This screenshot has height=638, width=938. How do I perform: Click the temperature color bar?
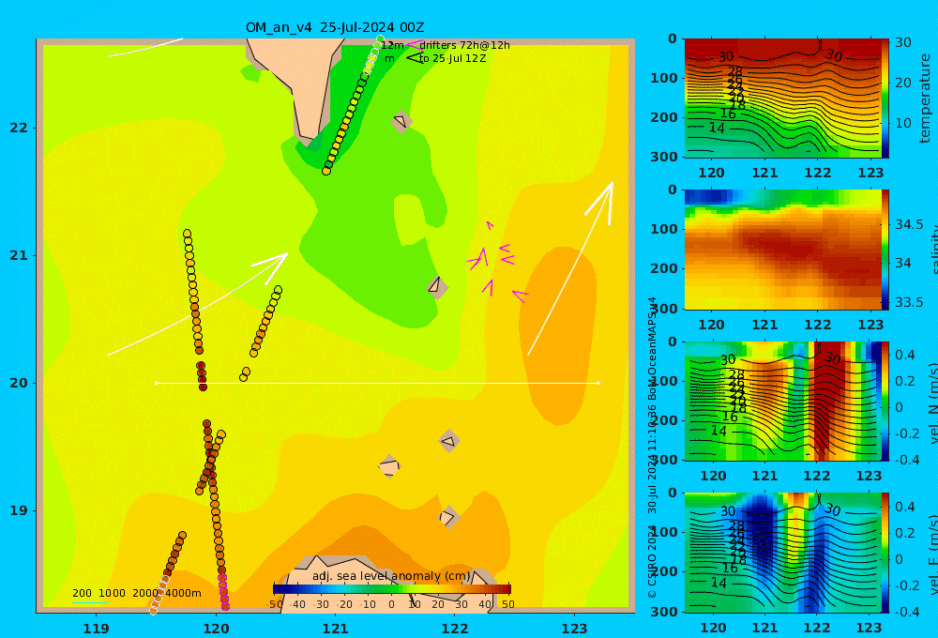pos(885,99)
